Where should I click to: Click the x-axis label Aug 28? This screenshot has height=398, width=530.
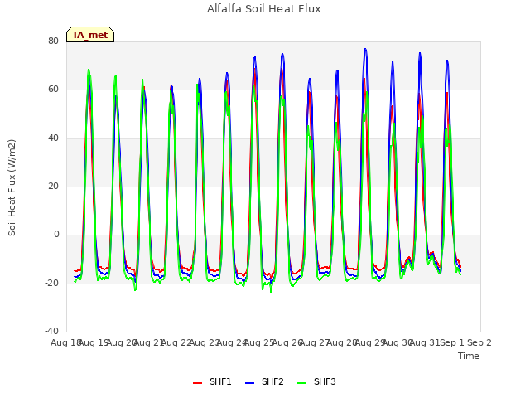pos(342,342)
